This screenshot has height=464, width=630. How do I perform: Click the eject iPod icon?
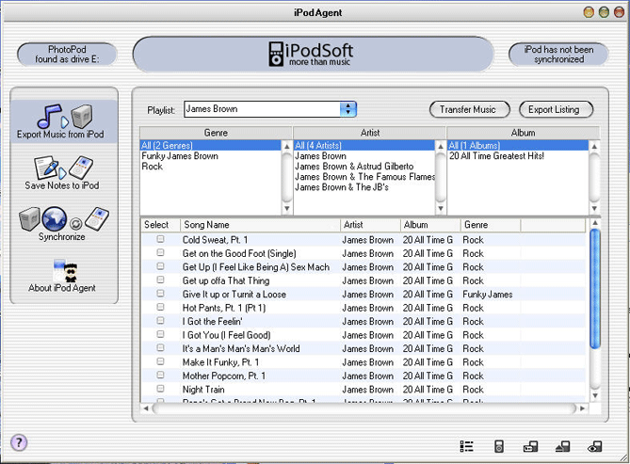pos(562,446)
